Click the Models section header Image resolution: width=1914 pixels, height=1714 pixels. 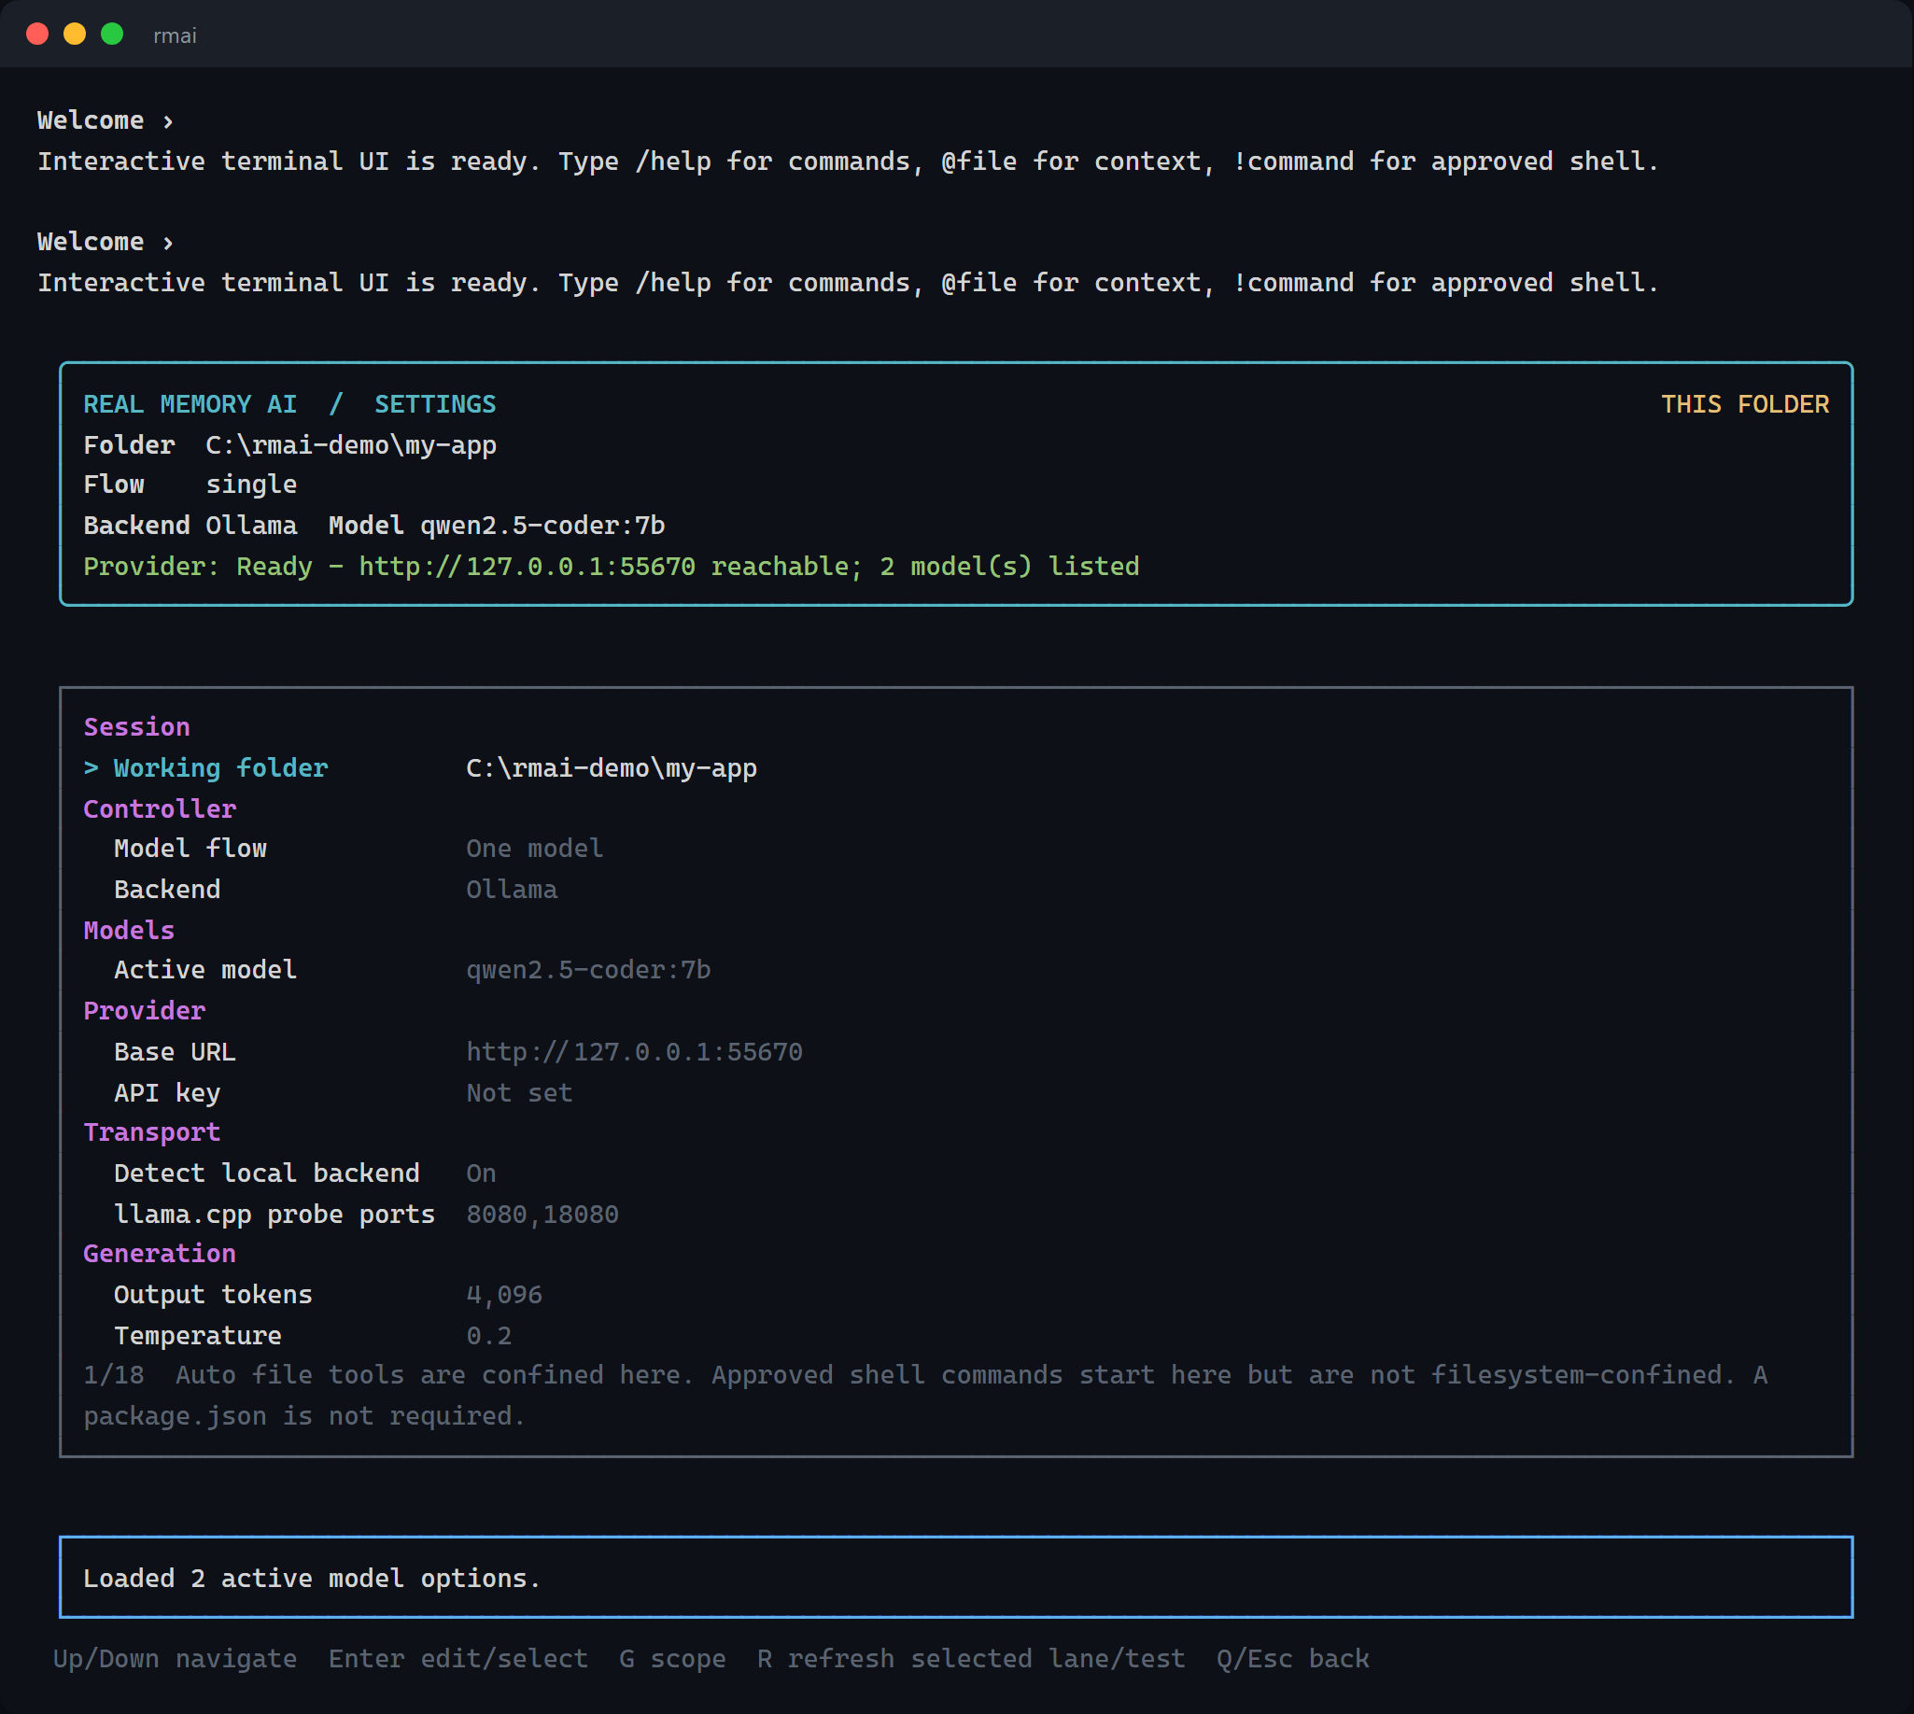click(129, 930)
